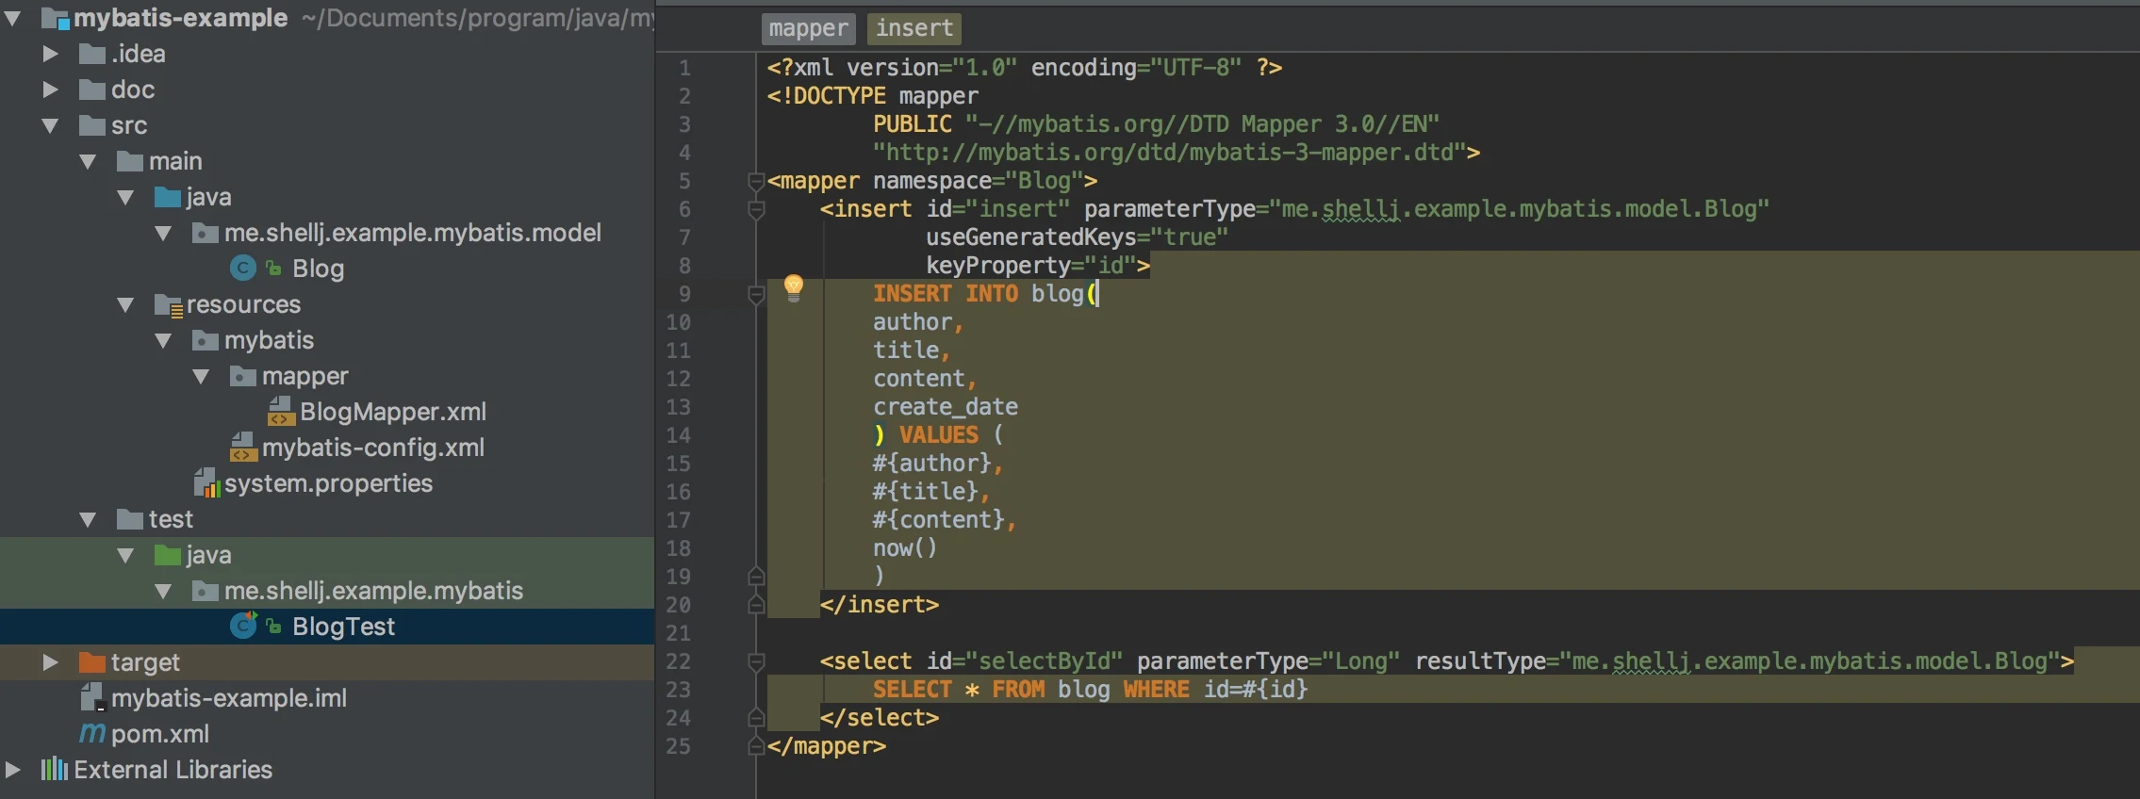2140x799 pixels.
Task: Collapse the resources folder arrow
Action: (125, 304)
